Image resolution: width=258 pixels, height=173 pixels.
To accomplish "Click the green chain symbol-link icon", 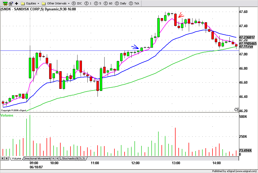I will tap(5, 3).
